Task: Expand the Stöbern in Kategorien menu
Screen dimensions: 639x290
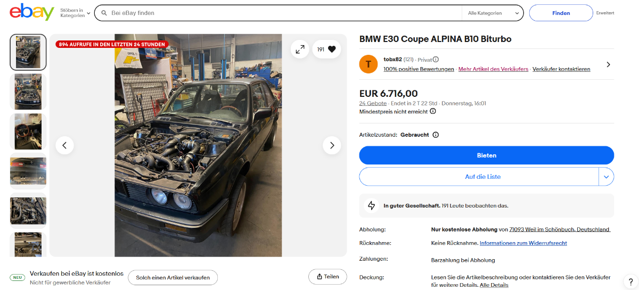Action: [x=75, y=13]
